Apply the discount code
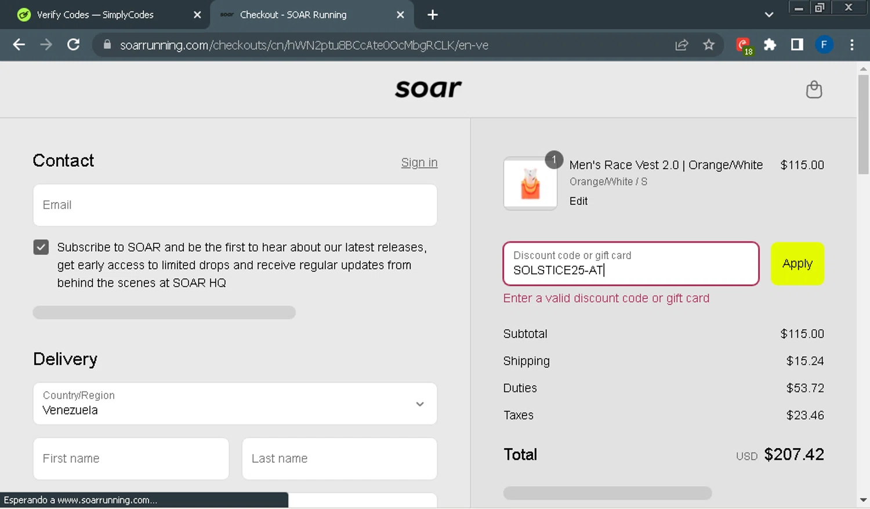 (797, 263)
